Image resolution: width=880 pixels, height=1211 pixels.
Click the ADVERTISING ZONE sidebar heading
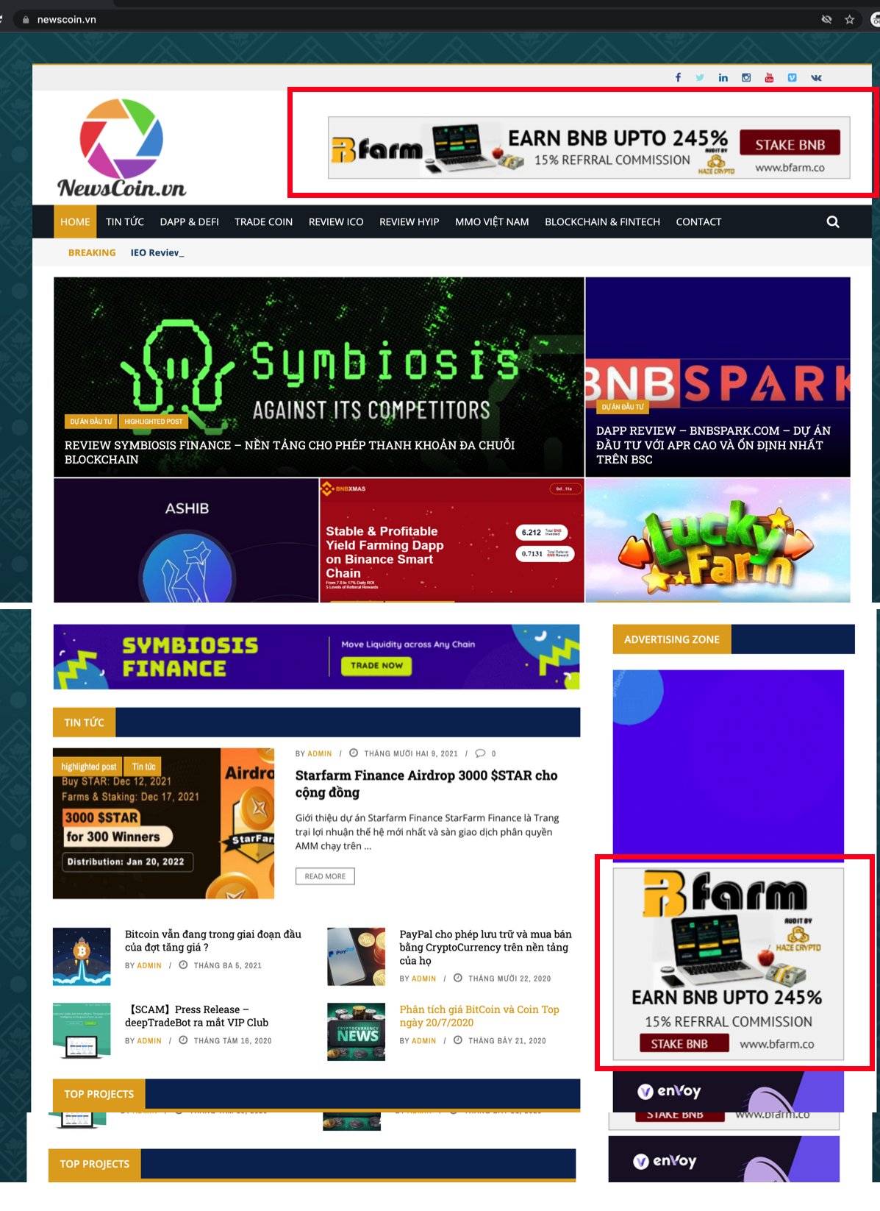coord(672,639)
